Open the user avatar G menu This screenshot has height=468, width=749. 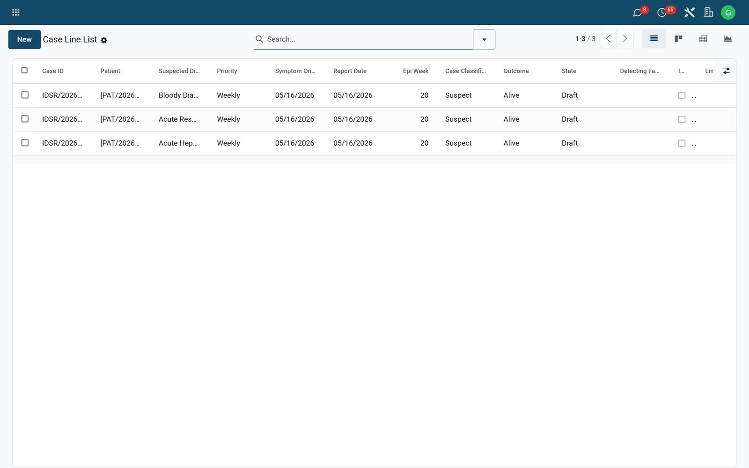pos(728,13)
